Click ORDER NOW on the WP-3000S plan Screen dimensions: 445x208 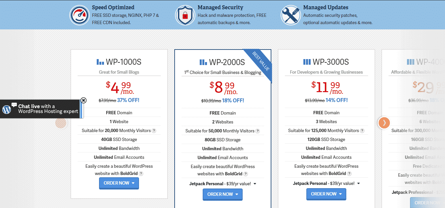pos(324,194)
